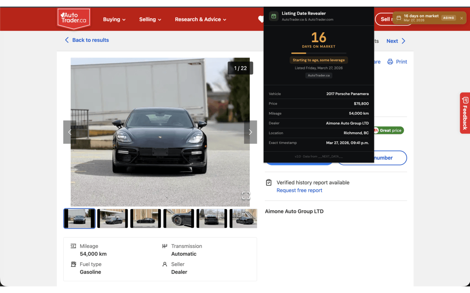This screenshot has width=470, height=293.
Task: Click the verified history report clipboard icon
Action: [x=269, y=182]
